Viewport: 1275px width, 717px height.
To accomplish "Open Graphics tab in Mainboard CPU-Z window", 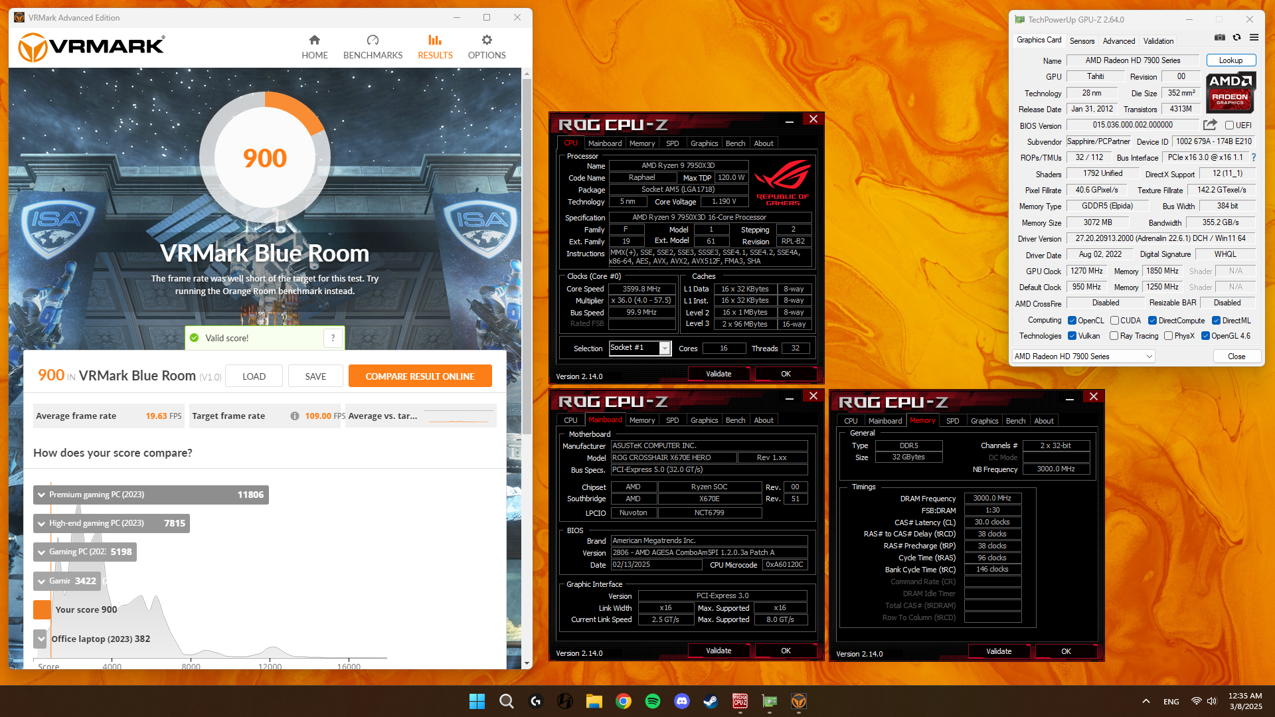I will click(704, 420).
